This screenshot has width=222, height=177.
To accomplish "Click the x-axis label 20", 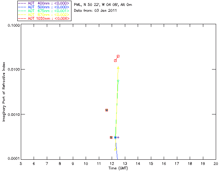I will pos(216,164).
